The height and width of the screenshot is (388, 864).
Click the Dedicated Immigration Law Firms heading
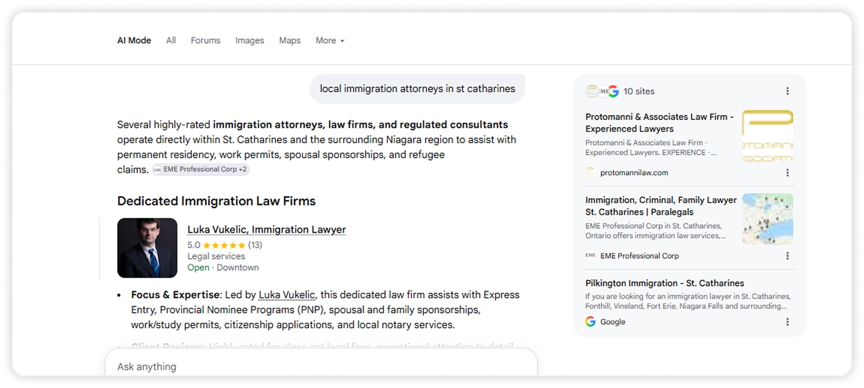coord(216,201)
